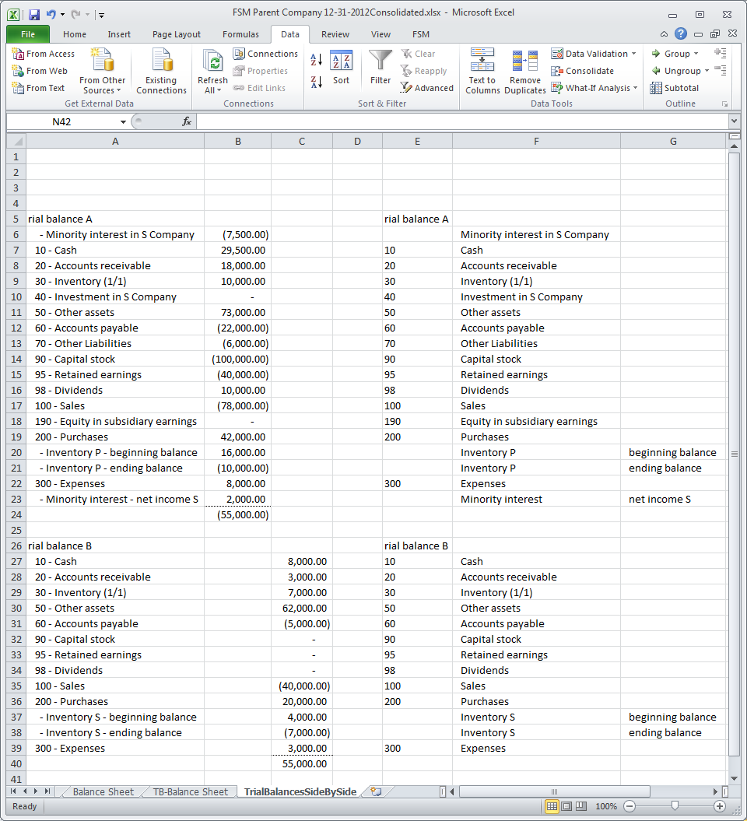This screenshot has height=821, width=747.
Task: Open the What-If Analysis dropdown
Action: point(634,88)
